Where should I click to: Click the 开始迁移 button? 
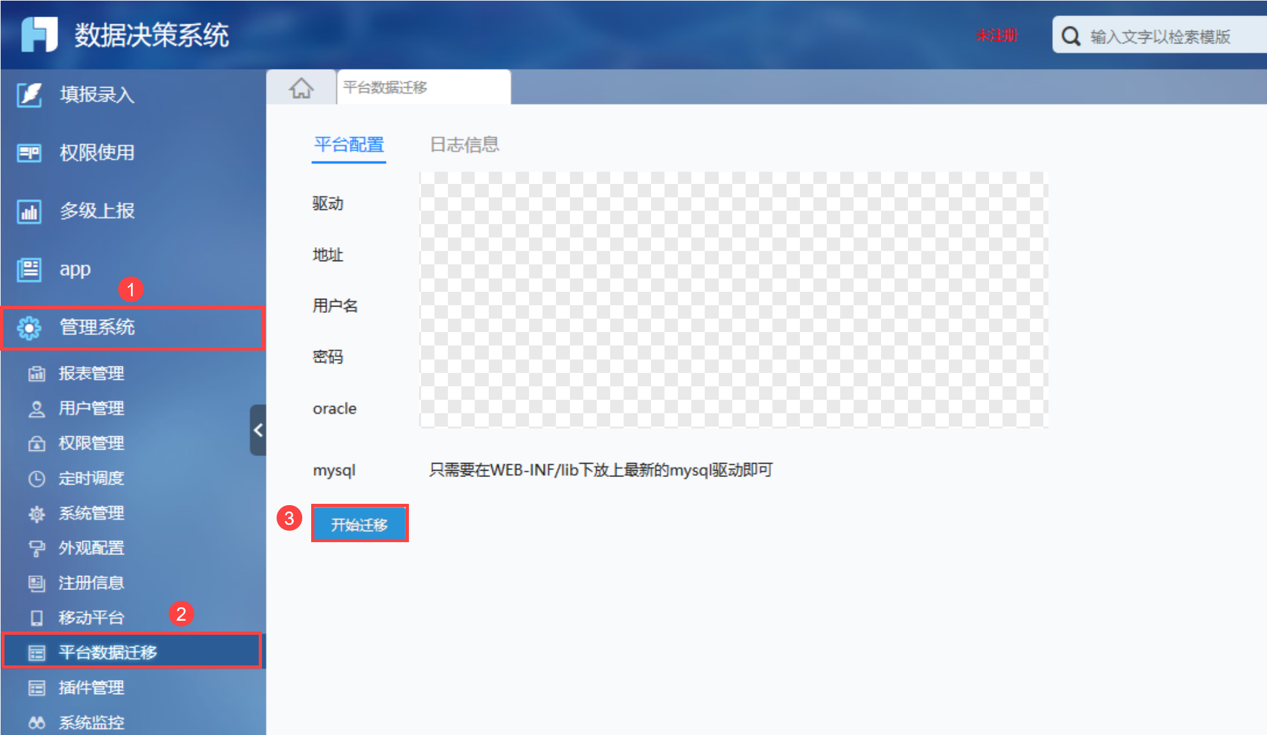coord(360,524)
